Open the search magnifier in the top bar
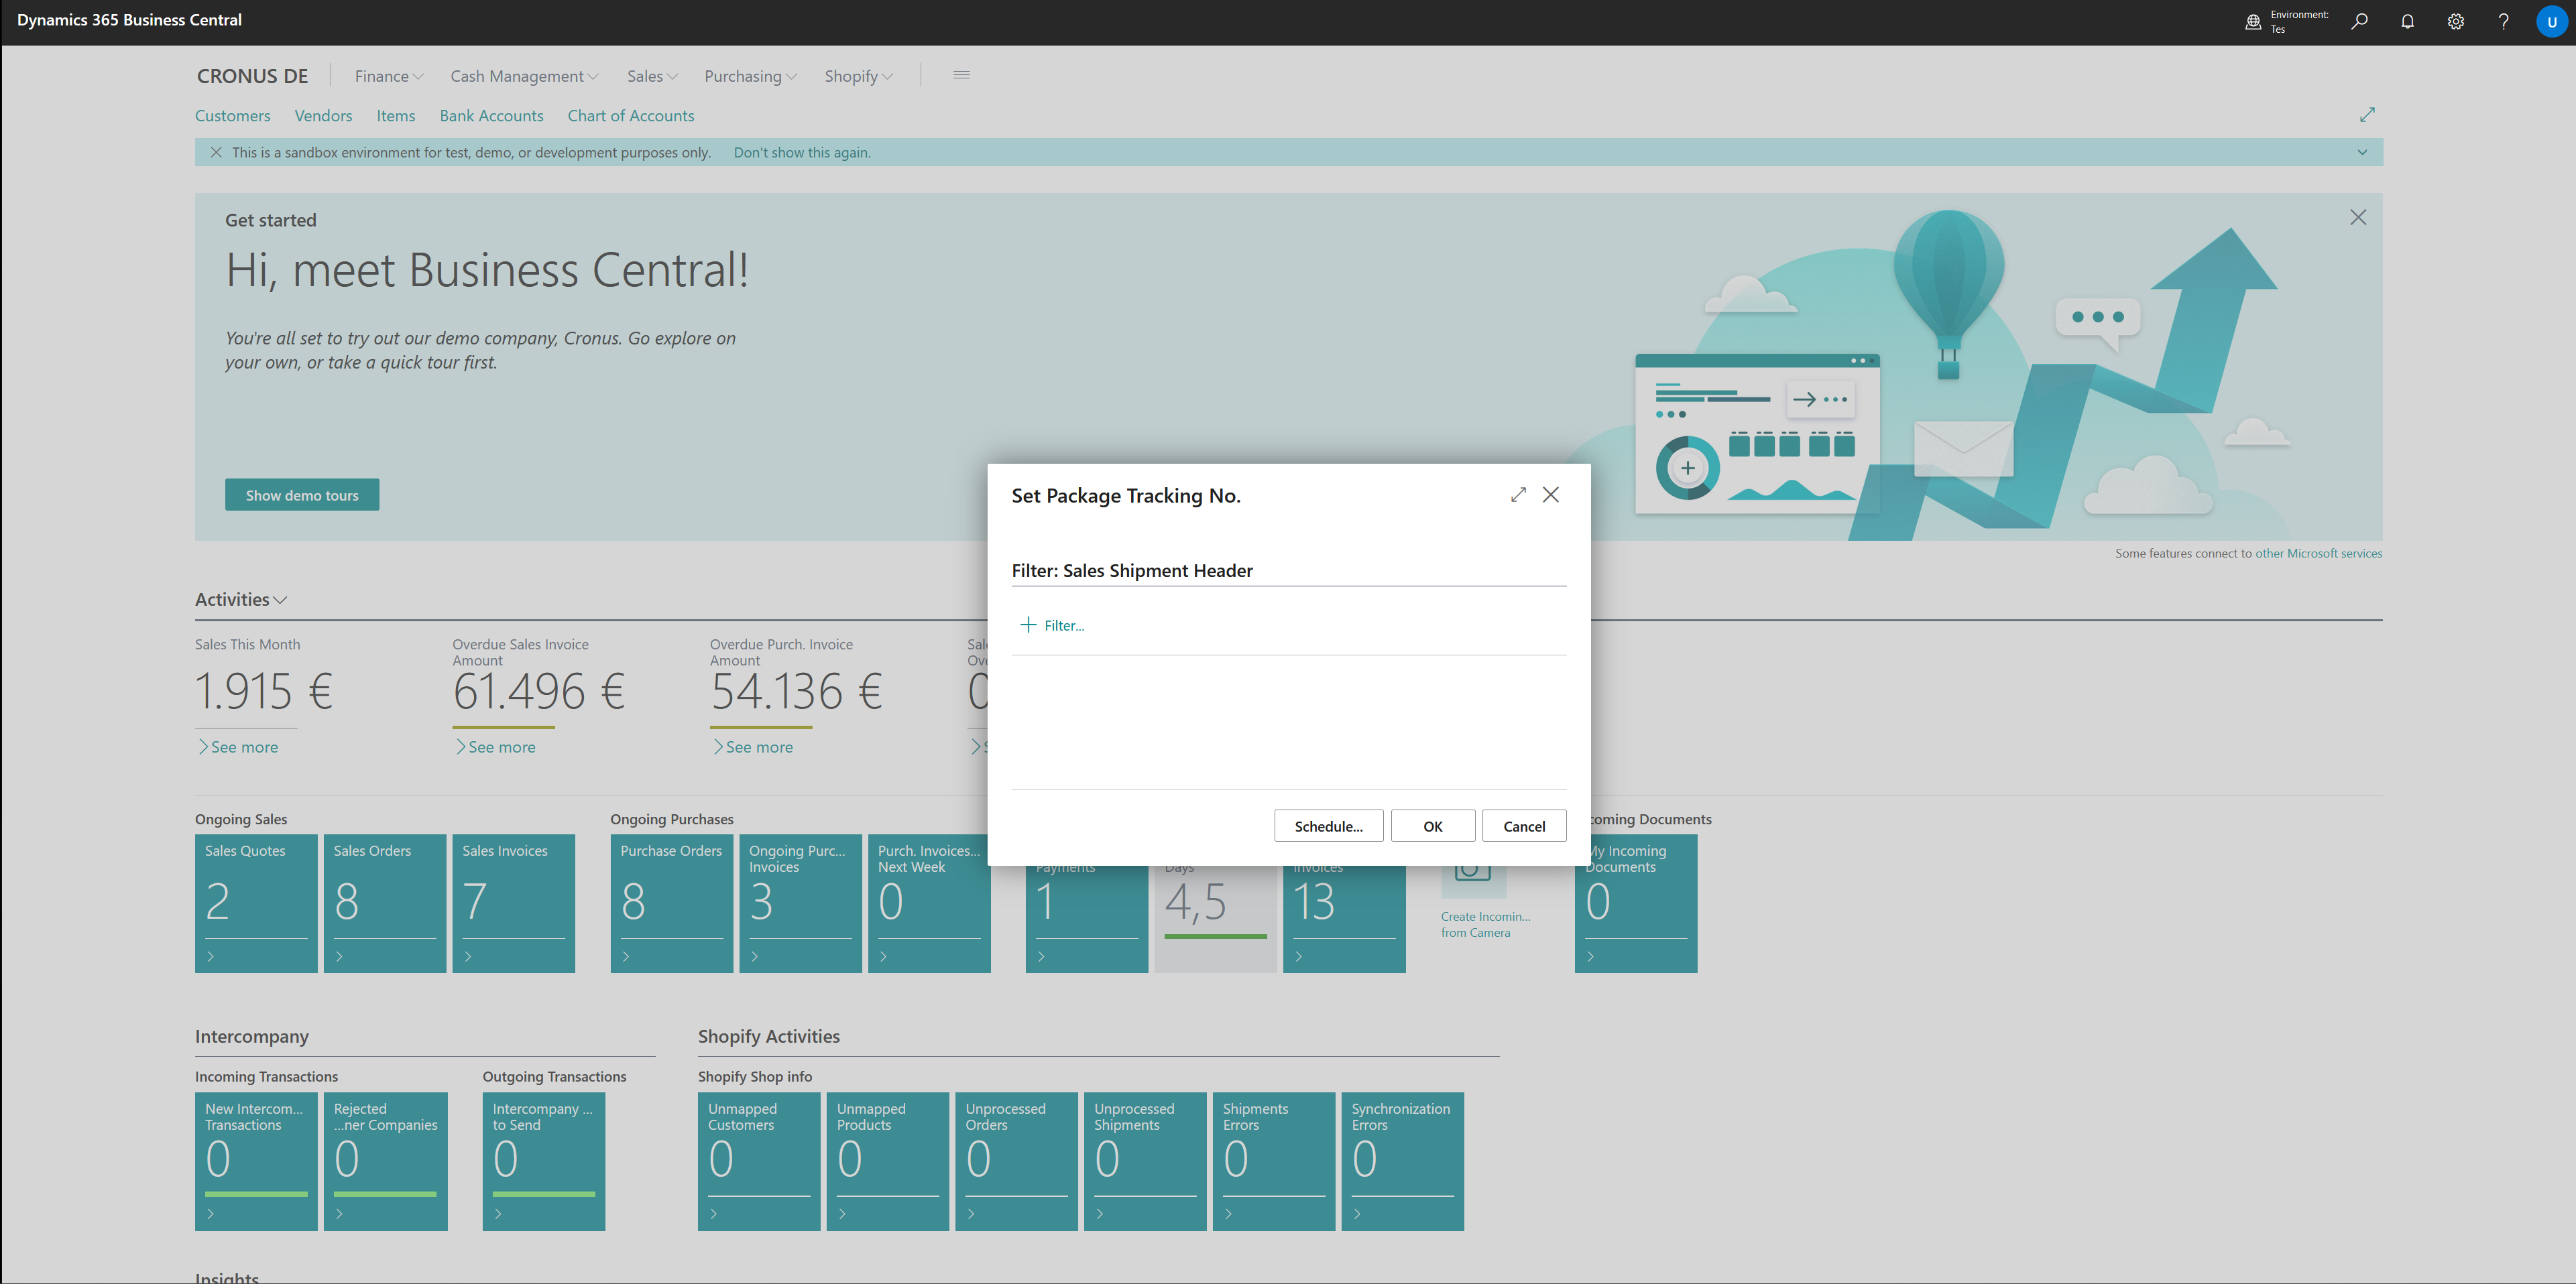Image resolution: width=2576 pixels, height=1284 pixels. click(x=2359, y=21)
